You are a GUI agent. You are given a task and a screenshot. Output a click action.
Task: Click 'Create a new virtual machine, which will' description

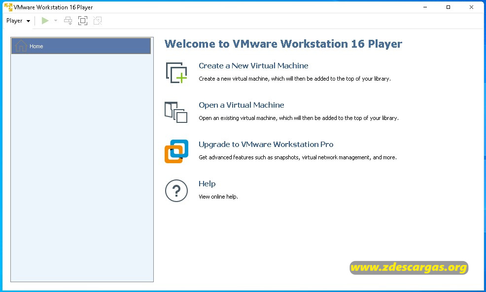click(x=294, y=79)
